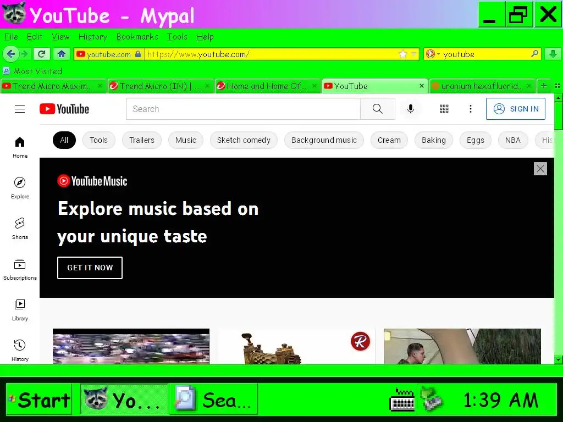Switch to the Trend Micro (IN) tab
The width and height of the screenshot is (563, 422).
[x=160, y=86]
